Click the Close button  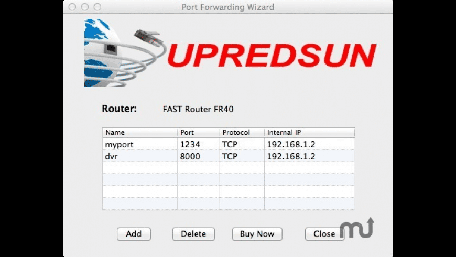tap(324, 234)
